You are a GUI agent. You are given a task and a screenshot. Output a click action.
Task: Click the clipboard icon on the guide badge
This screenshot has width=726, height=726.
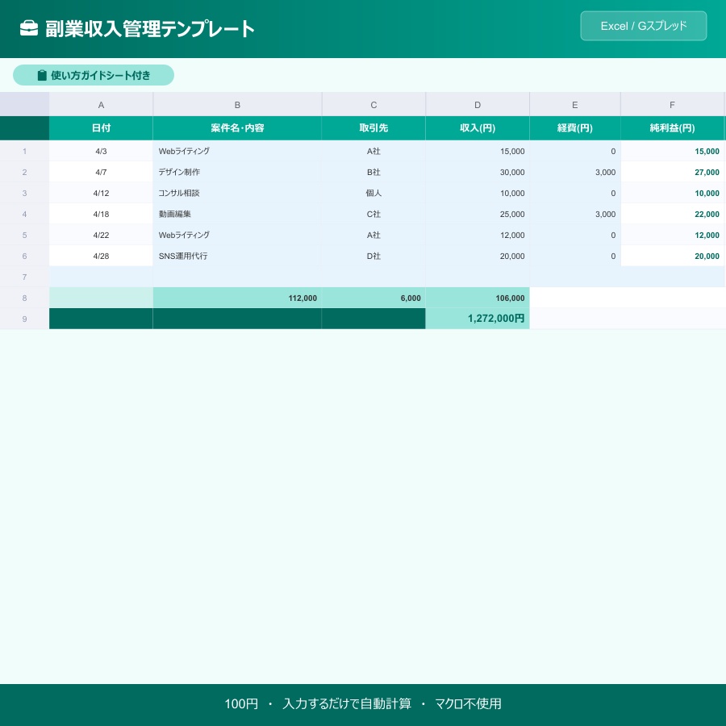coord(42,75)
